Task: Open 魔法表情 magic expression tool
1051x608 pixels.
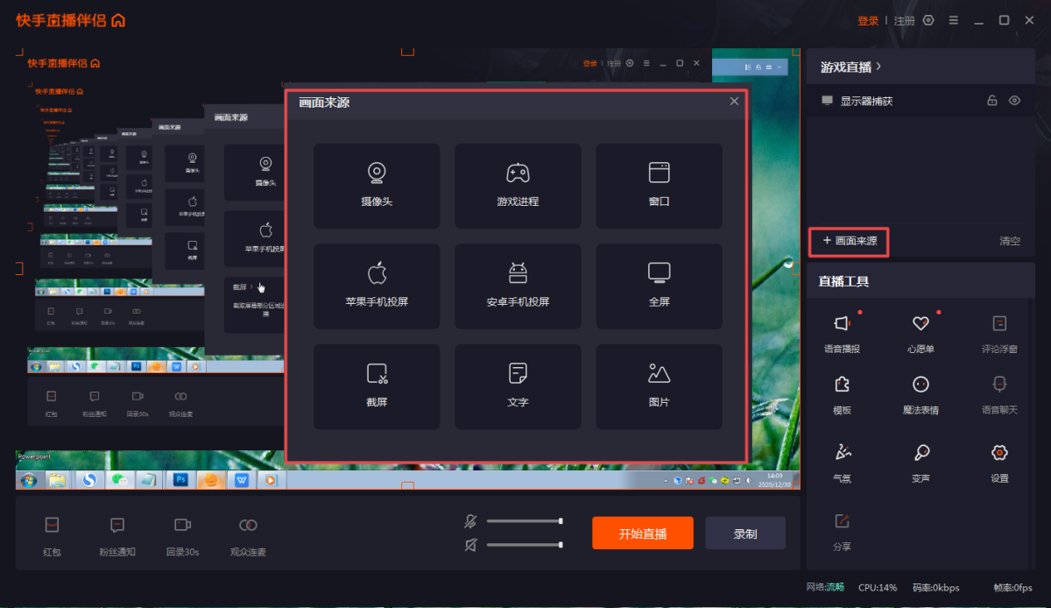Action: [921, 395]
